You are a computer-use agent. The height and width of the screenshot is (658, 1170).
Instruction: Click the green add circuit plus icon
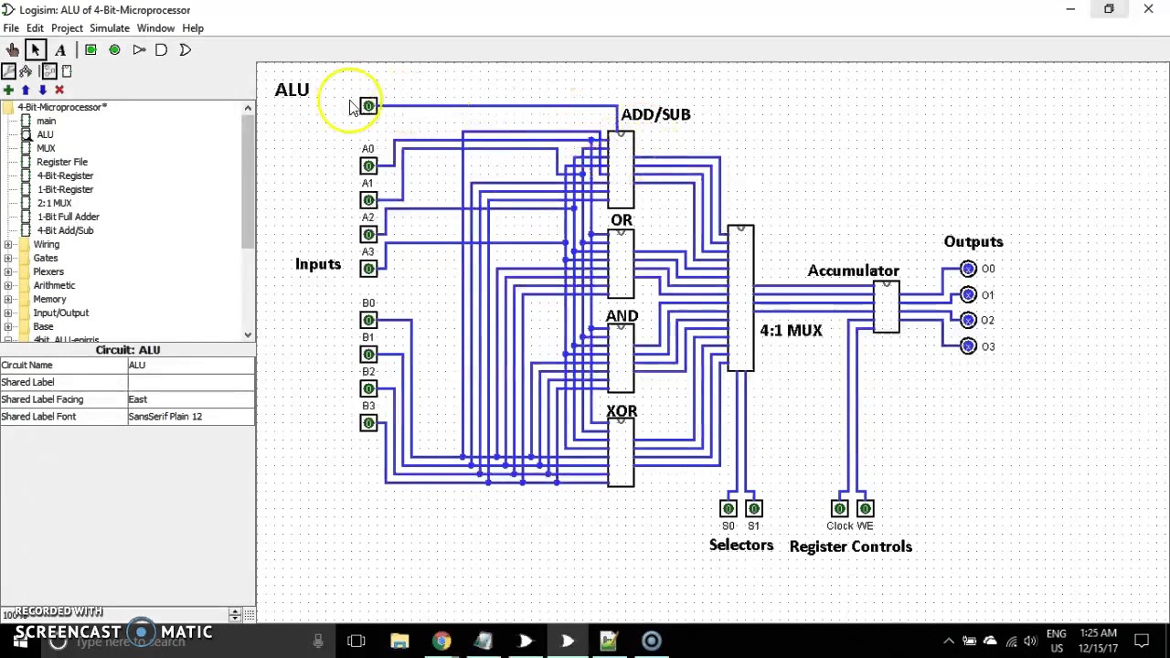coord(8,90)
